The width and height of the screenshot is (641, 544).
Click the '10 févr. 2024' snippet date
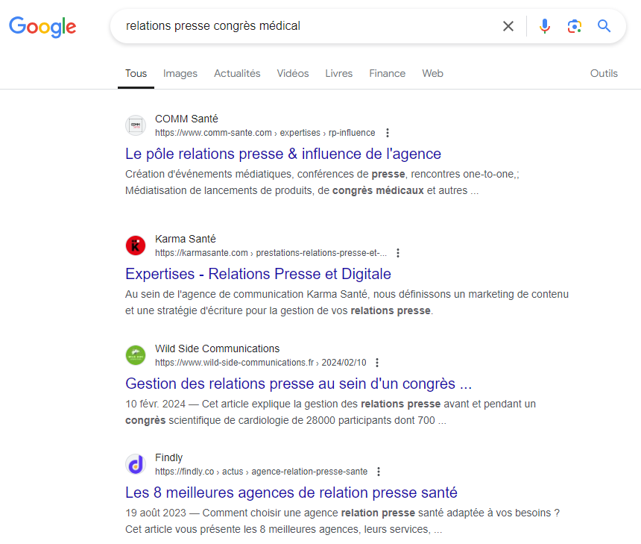(155, 404)
